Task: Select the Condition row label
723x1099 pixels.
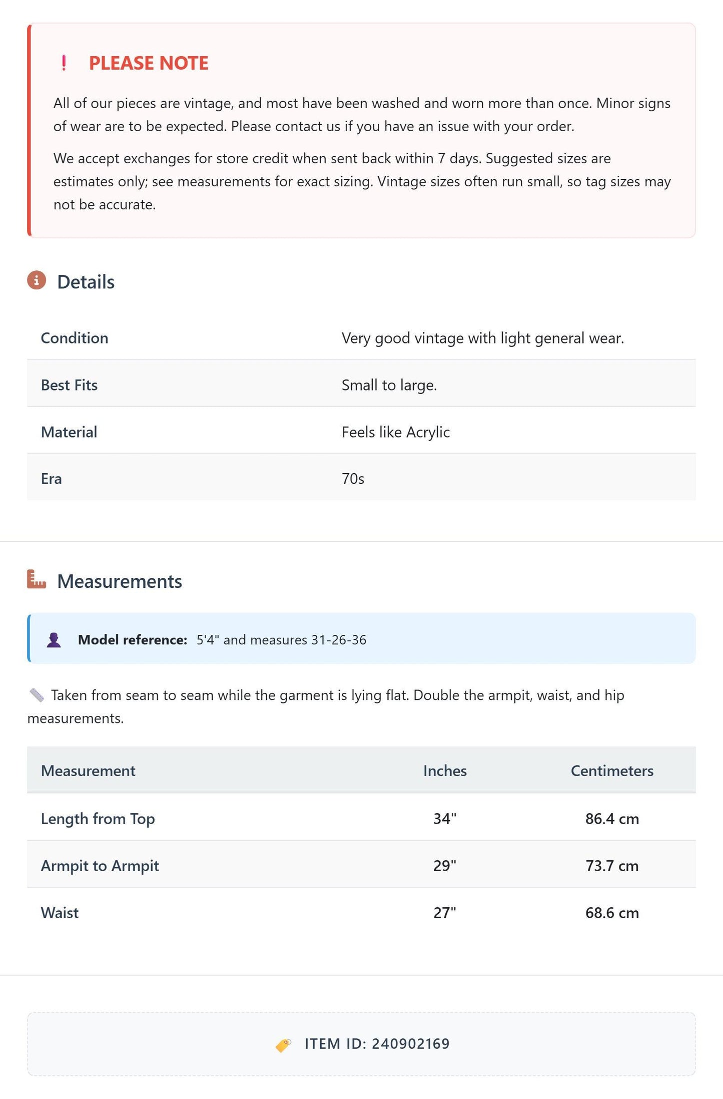Action: point(75,338)
